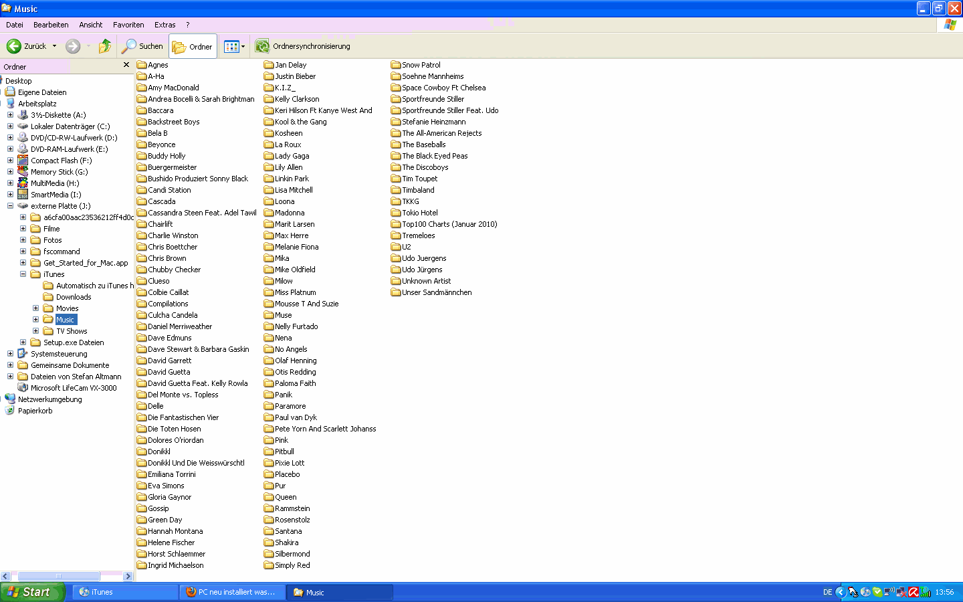Collapse the externe Platte (J:) tree node
Screen dimensions: 963x602
pos(10,206)
